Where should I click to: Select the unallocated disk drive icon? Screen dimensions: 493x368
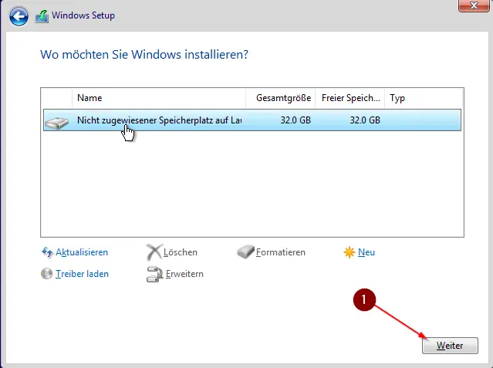(56, 123)
